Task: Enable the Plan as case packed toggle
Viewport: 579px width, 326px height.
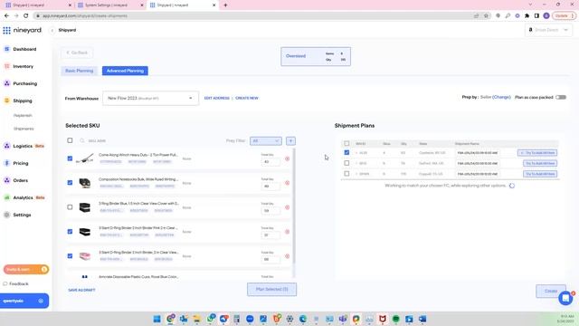Action: pos(561,97)
